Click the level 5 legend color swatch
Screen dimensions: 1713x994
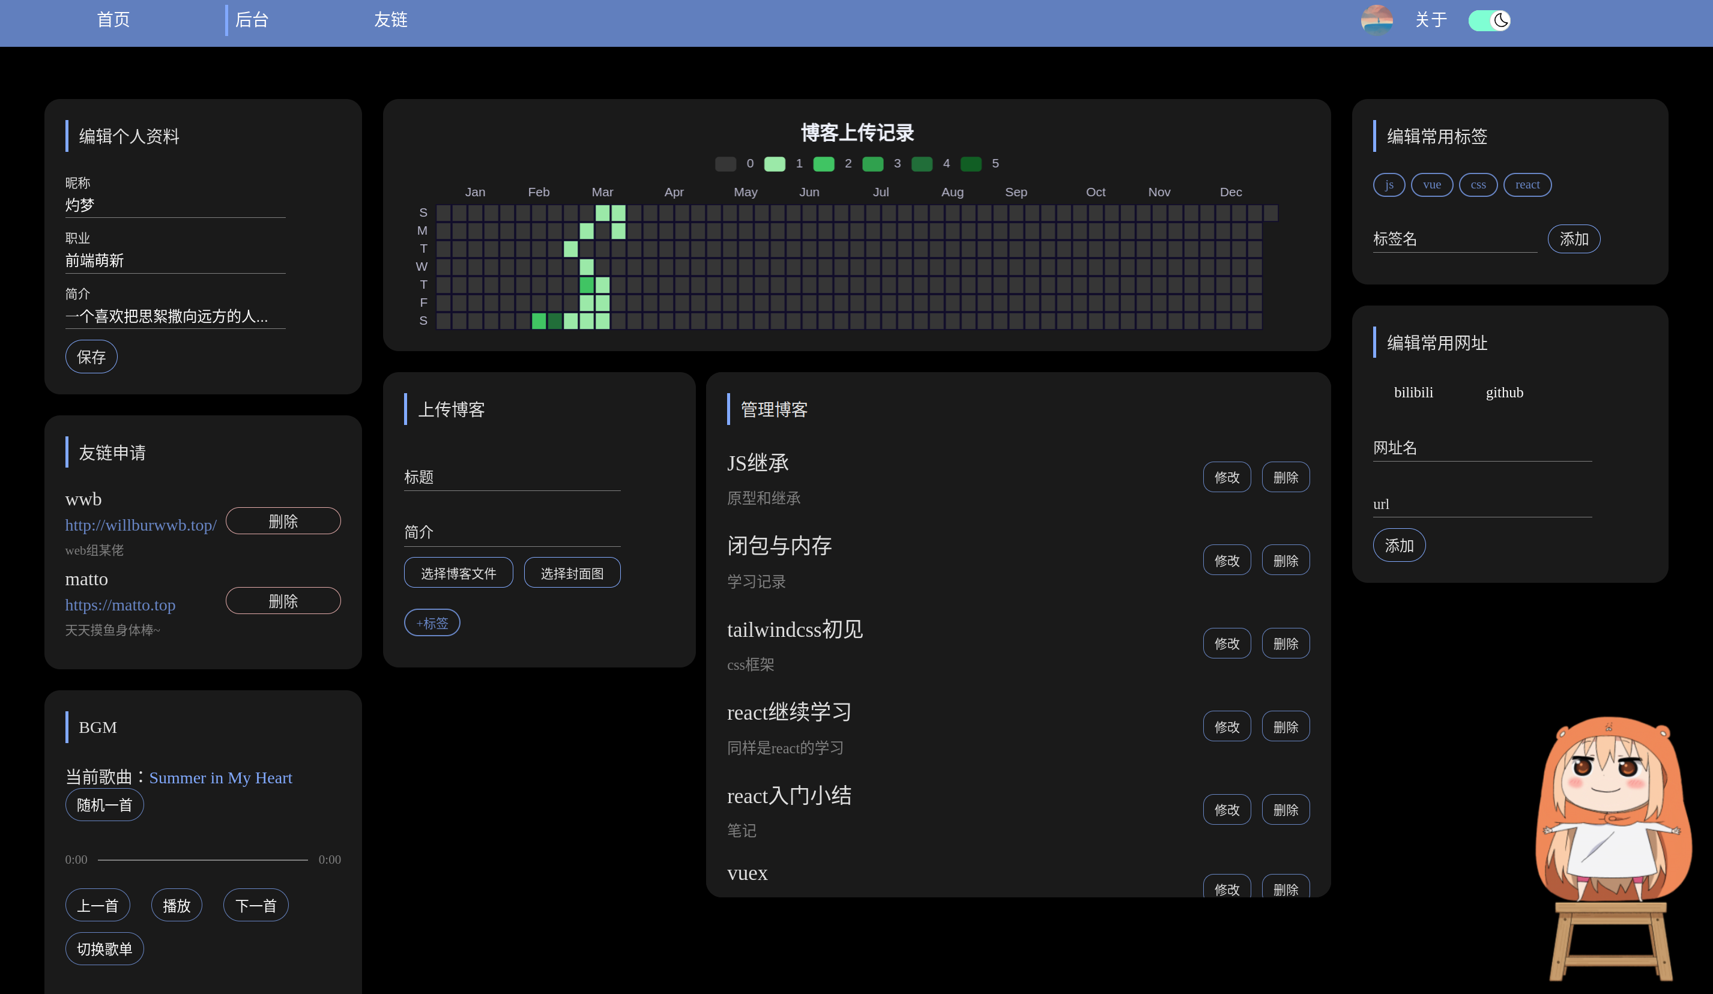tap(970, 164)
